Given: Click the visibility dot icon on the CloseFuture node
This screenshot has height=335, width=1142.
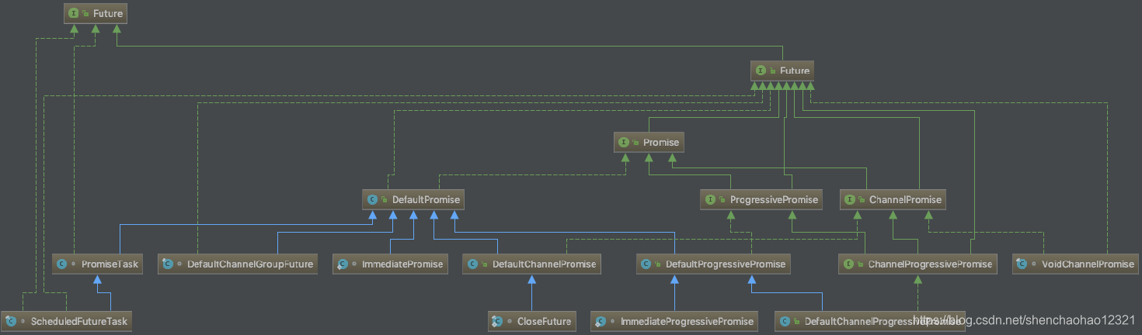Looking at the screenshot, I should tap(510, 321).
